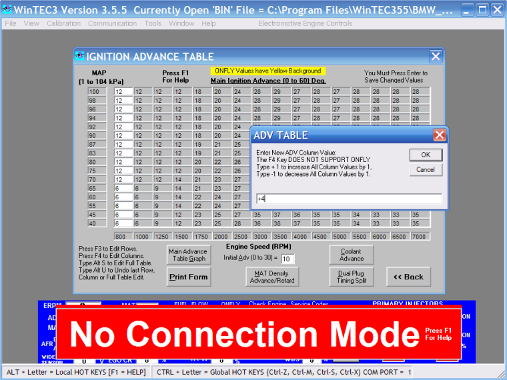
Task: Click the 96 kPa MAP row label
Action: pyautogui.click(x=97, y=109)
